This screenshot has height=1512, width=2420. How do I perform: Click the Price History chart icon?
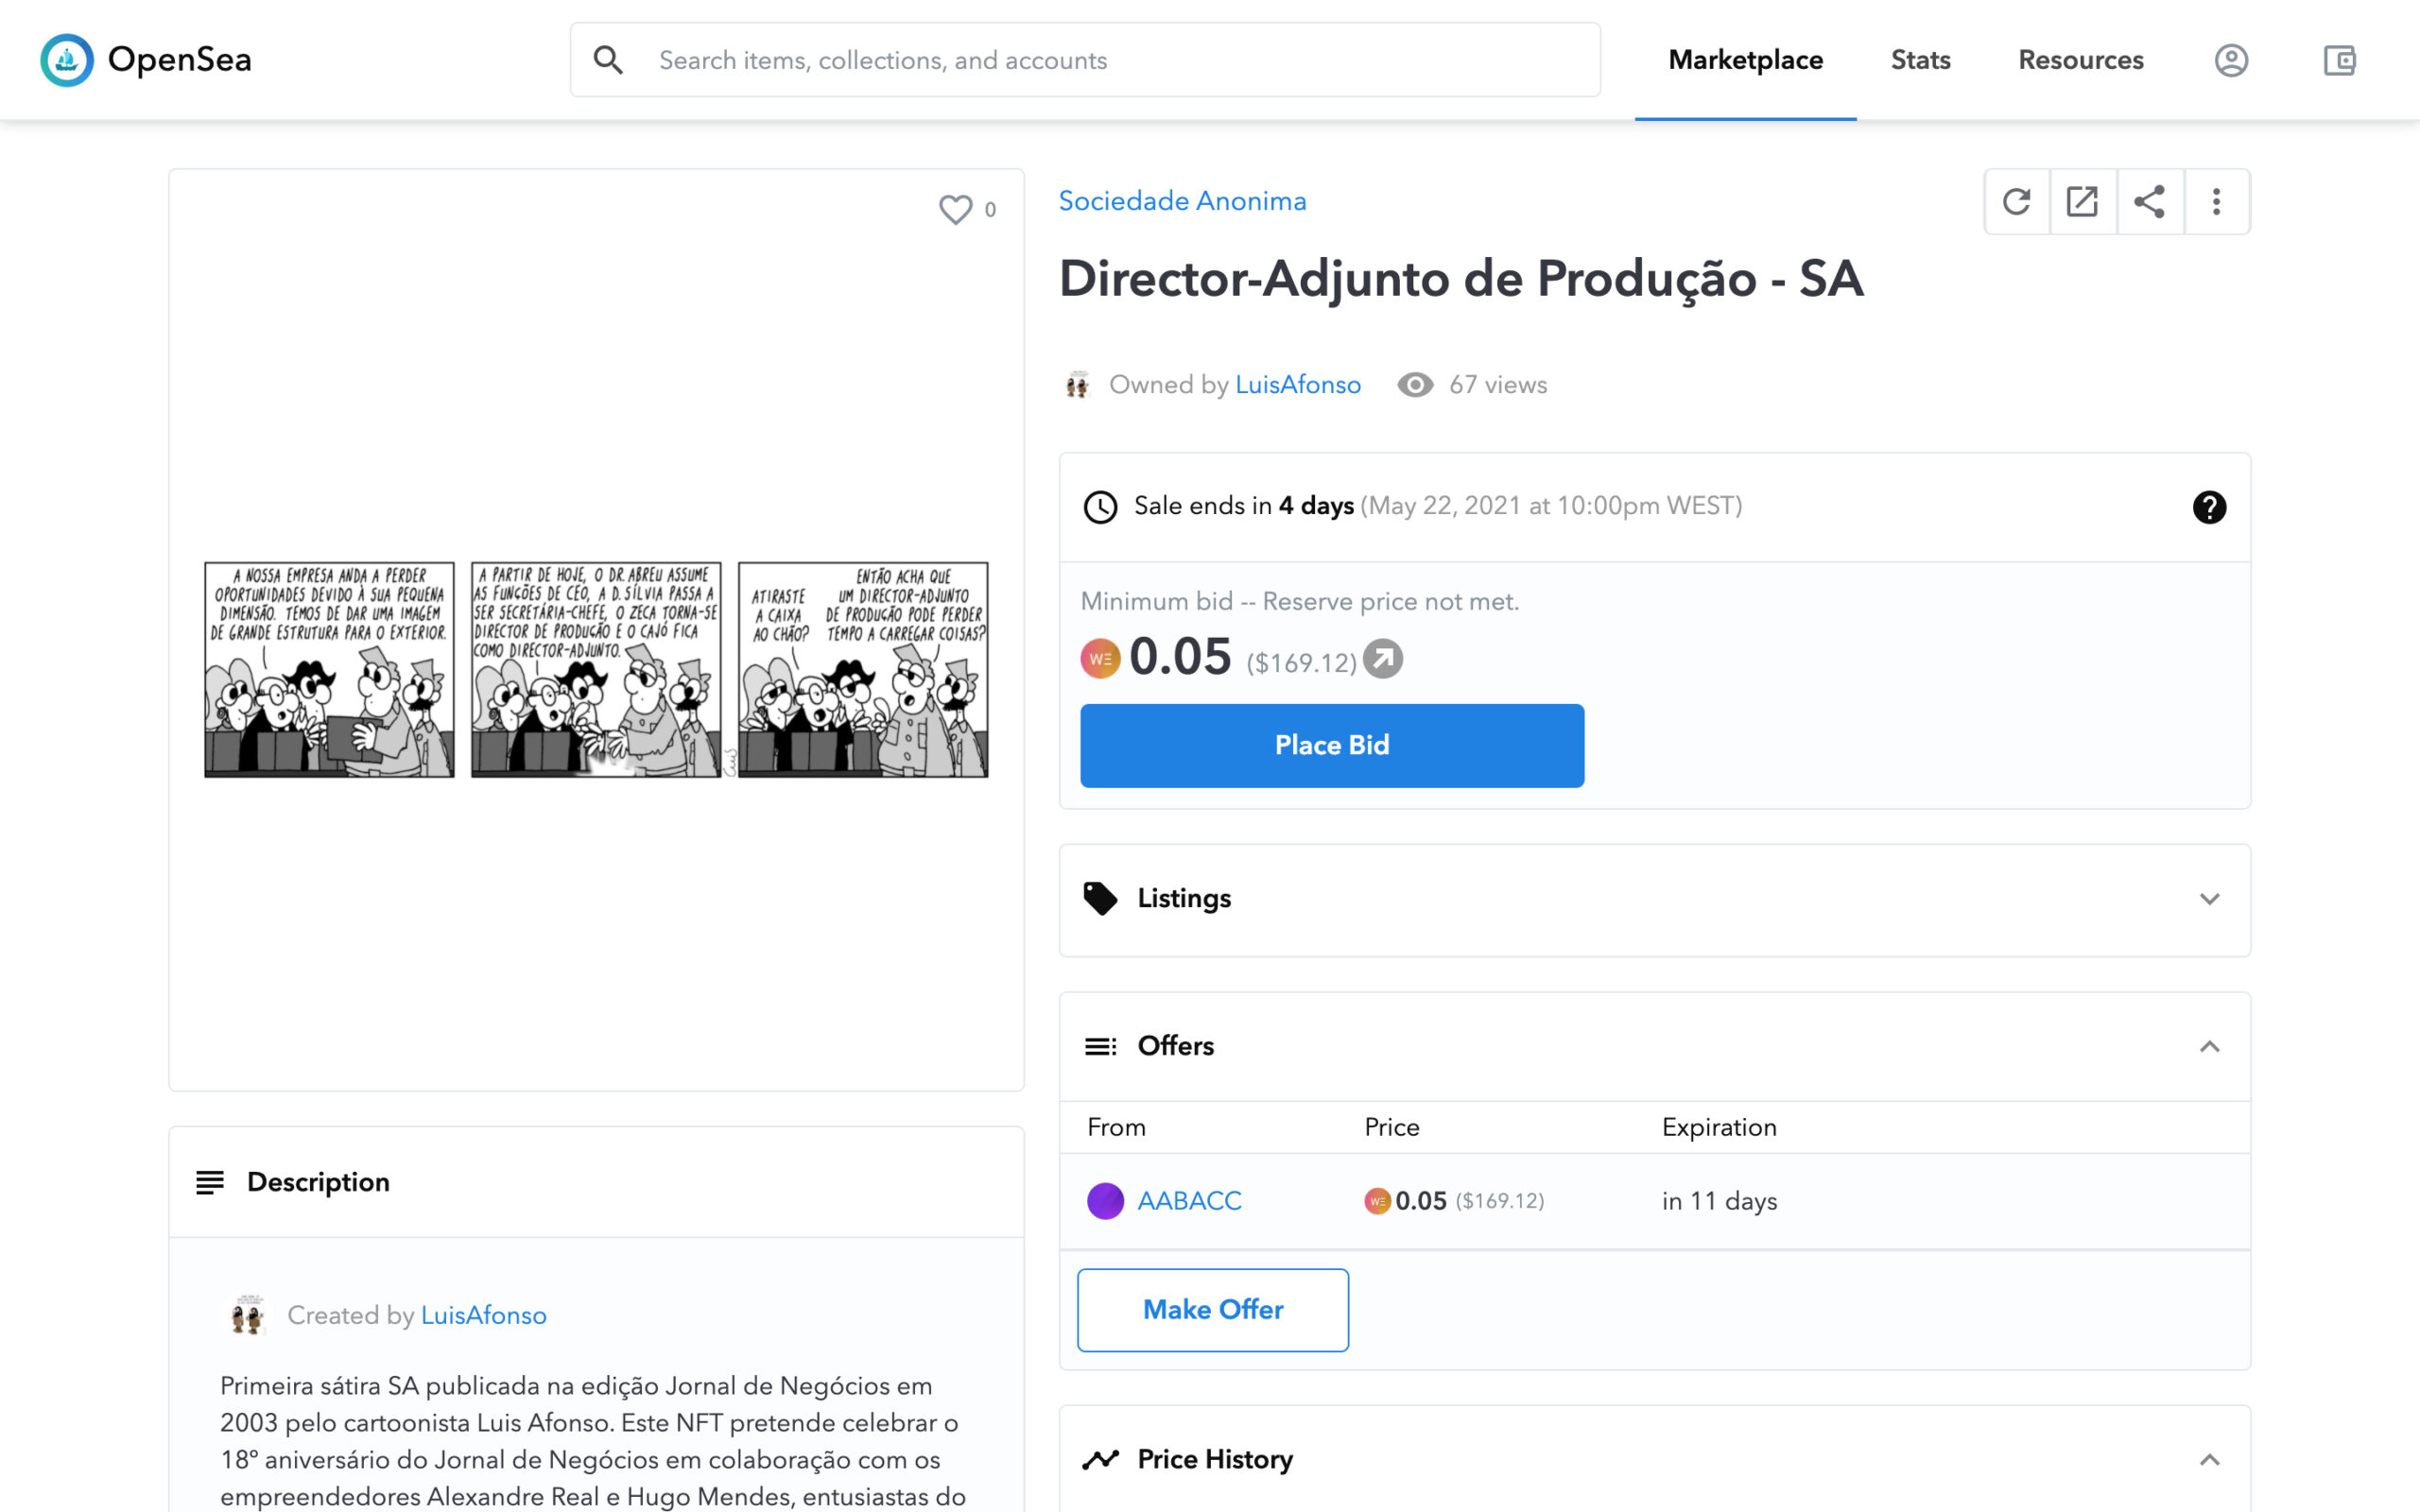tap(1100, 1459)
